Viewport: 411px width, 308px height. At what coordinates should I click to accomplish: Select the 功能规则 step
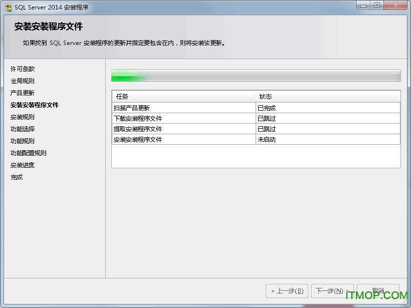(x=22, y=141)
